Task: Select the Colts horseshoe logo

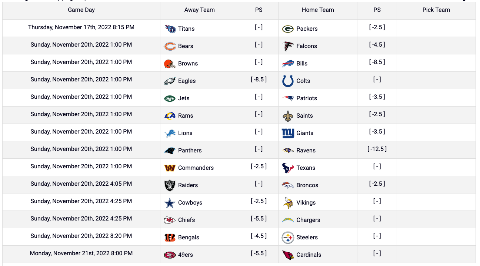Action: (x=288, y=81)
